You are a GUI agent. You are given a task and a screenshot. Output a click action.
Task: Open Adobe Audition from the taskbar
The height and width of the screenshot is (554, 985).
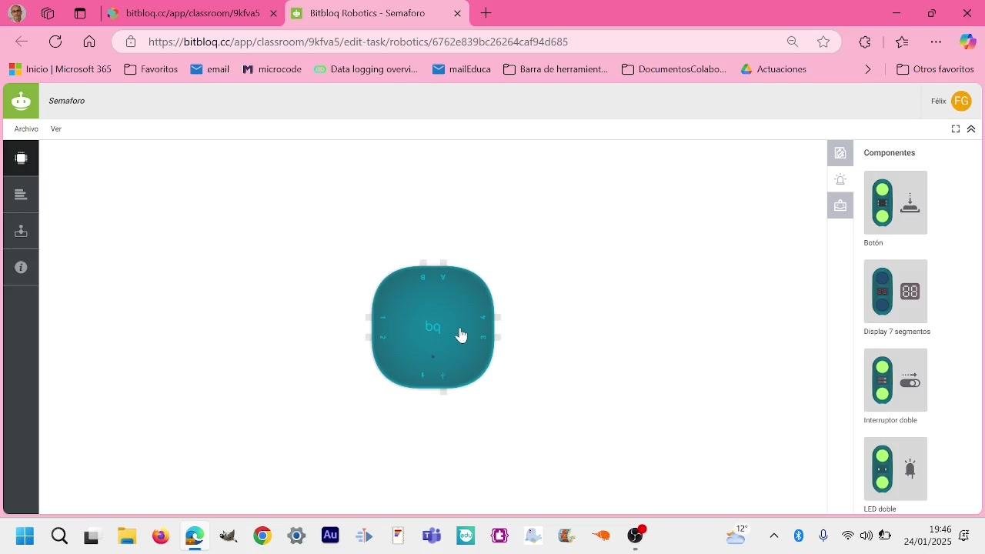click(x=330, y=536)
